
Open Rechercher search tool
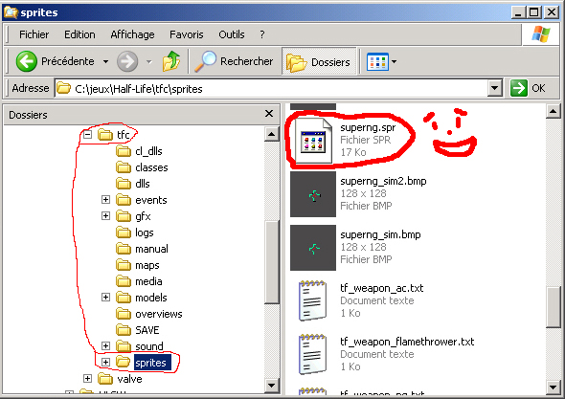tap(234, 61)
